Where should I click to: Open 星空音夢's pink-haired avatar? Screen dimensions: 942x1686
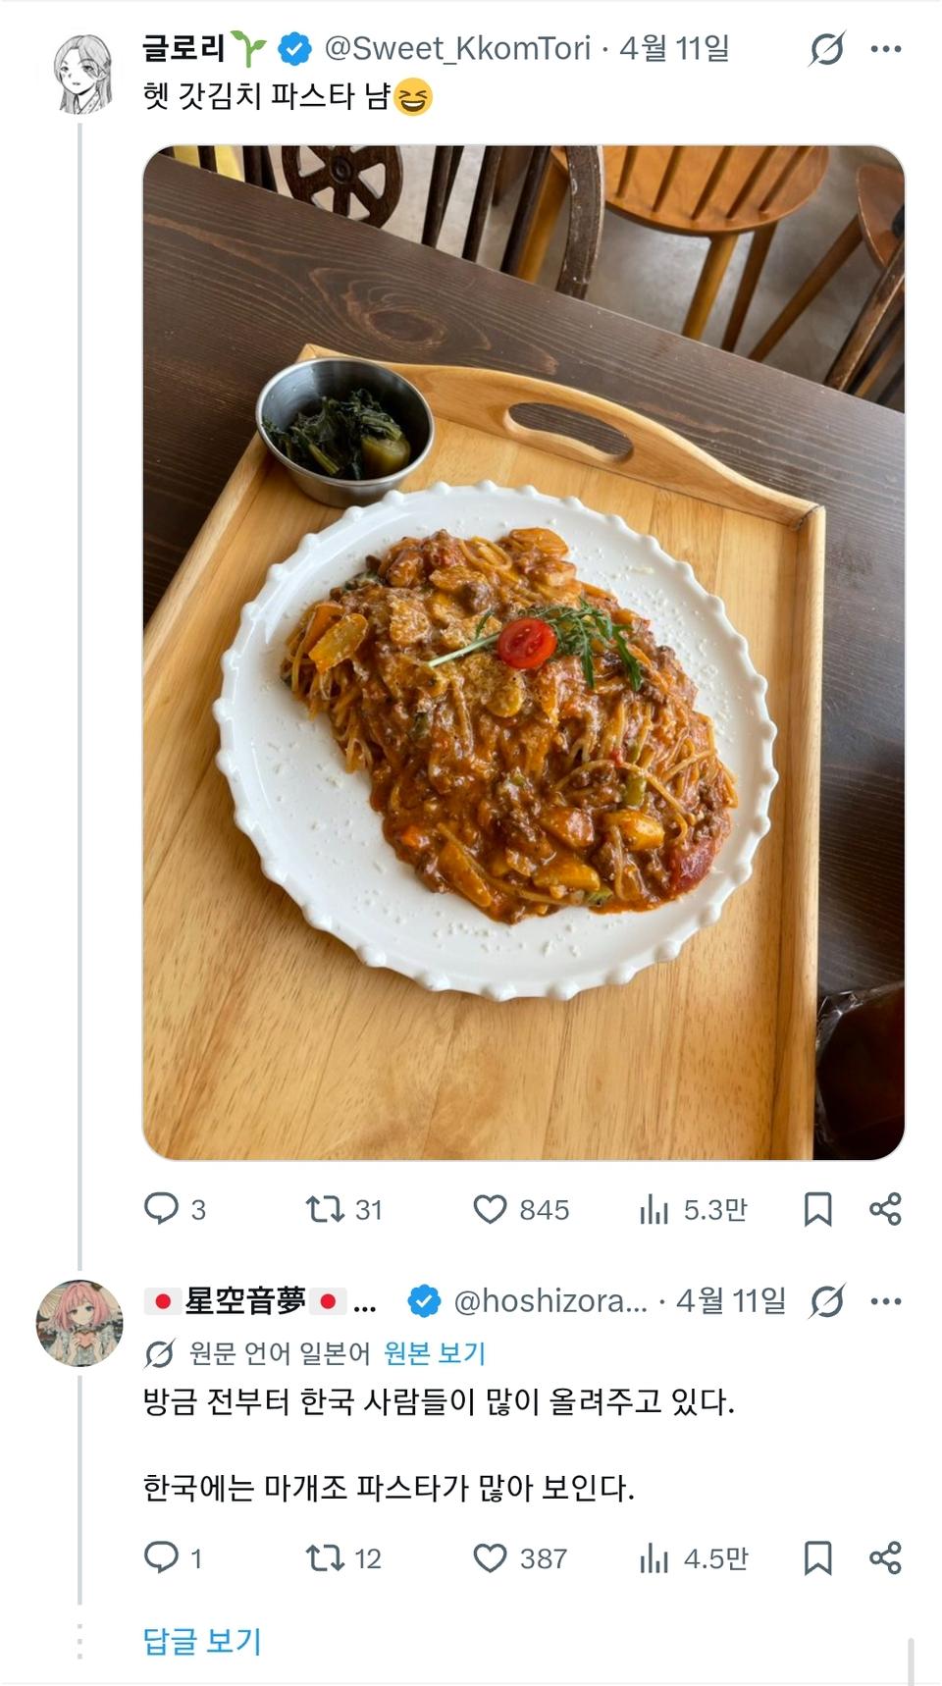point(79,1323)
